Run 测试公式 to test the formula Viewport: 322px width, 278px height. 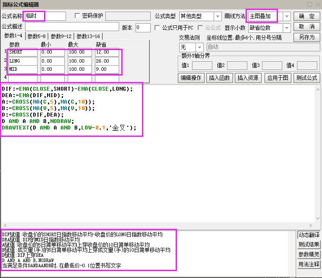point(306,78)
